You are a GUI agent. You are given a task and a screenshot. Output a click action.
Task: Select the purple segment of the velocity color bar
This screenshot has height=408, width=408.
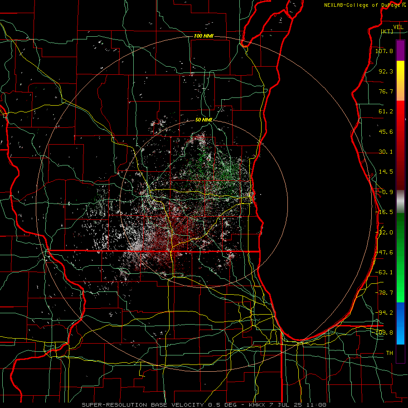pos(400,51)
